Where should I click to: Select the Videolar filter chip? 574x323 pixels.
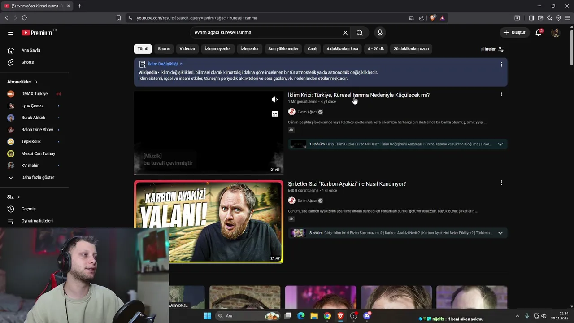coord(187,49)
